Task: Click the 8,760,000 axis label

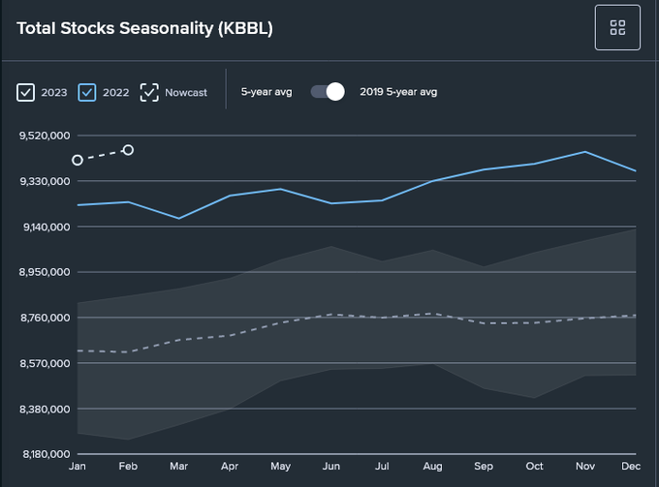Action: [x=45, y=318]
